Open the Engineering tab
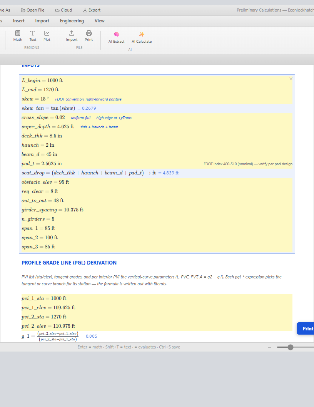Screen dimensions: 314x407 [72, 21]
